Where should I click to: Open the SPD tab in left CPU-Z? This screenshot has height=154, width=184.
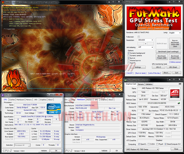[x=36, y=100]
